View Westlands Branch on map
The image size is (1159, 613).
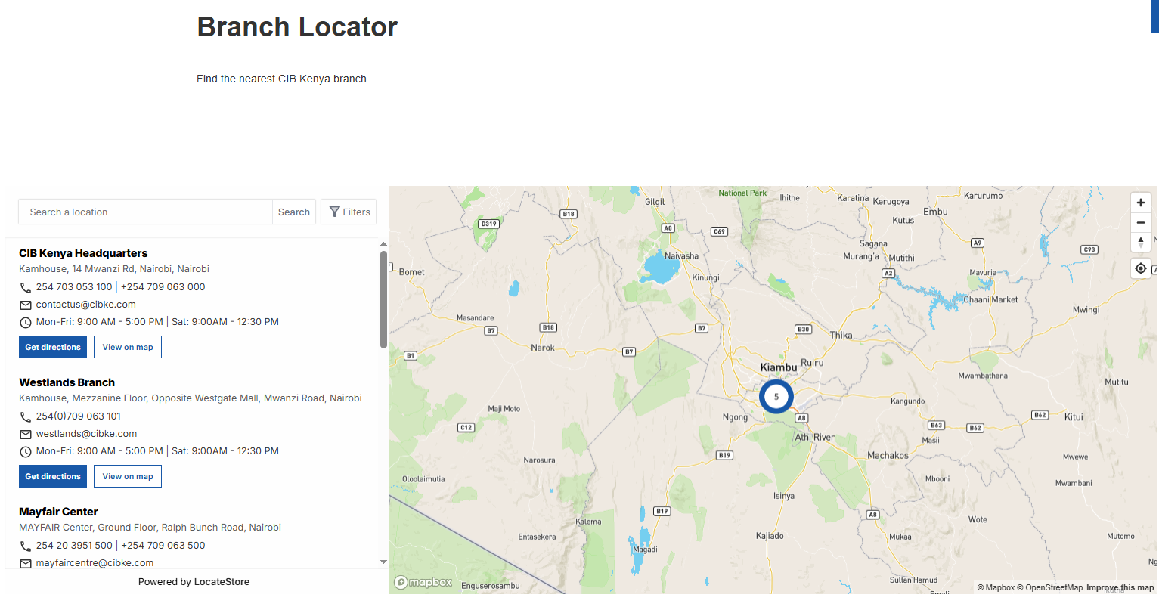(x=128, y=476)
